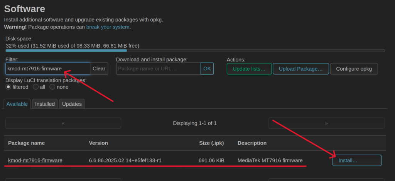This screenshot has height=181, width=395.
Task: Go to next page with » button
Action: 326,123
